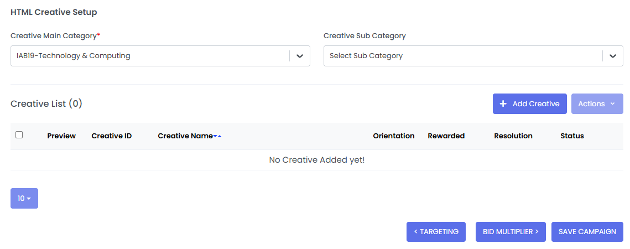Click Save Campaign button
The height and width of the screenshot is (249, 630).
pos(587,232)
